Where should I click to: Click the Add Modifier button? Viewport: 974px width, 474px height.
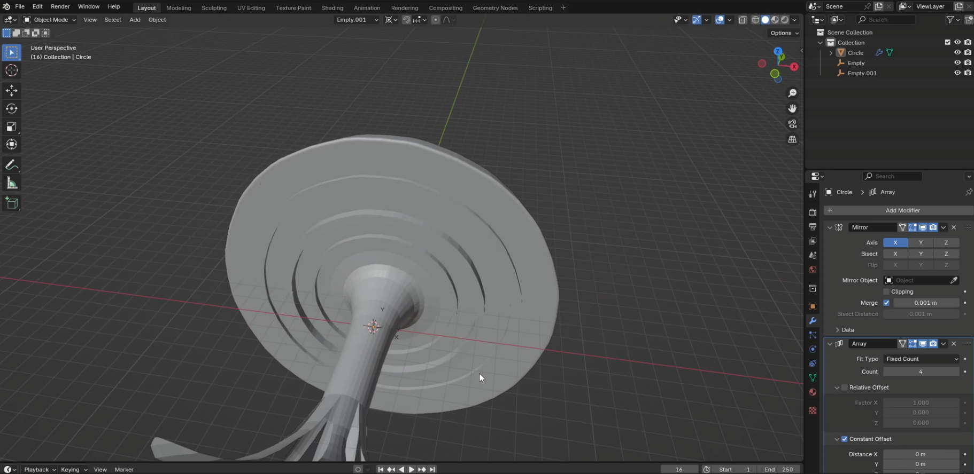[x=898, y=211]
